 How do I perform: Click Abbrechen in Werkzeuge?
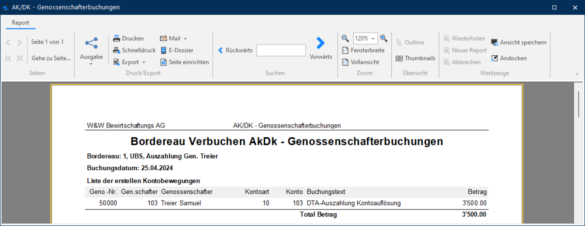point(462,62)
